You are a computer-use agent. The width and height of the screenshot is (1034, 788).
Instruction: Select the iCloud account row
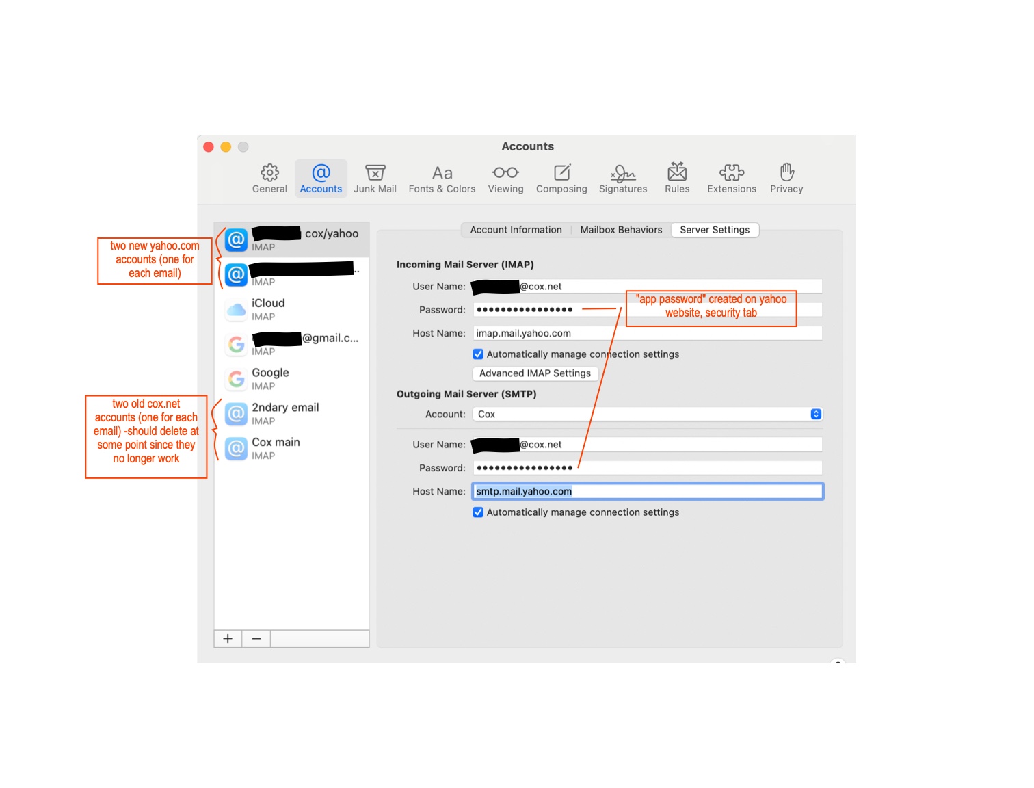point(292,310)
